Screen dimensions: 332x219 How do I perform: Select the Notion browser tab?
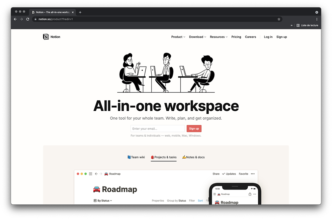point(52,12)
